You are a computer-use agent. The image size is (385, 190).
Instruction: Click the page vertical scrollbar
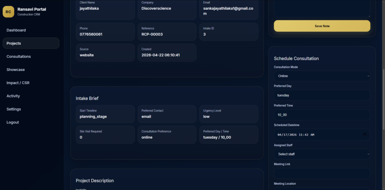383,99
